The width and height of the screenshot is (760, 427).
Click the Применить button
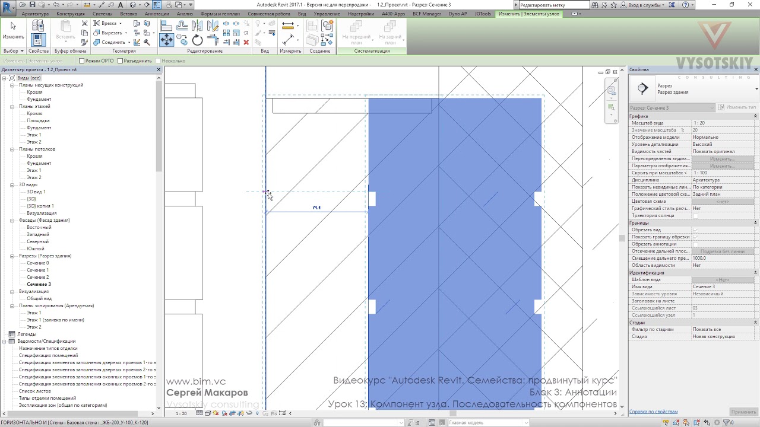pos(743,412)
